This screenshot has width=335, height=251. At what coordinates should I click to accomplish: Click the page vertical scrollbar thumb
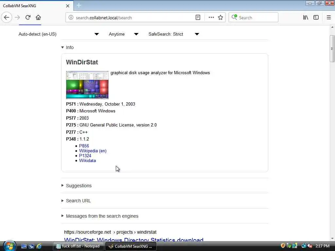point(332,49)
